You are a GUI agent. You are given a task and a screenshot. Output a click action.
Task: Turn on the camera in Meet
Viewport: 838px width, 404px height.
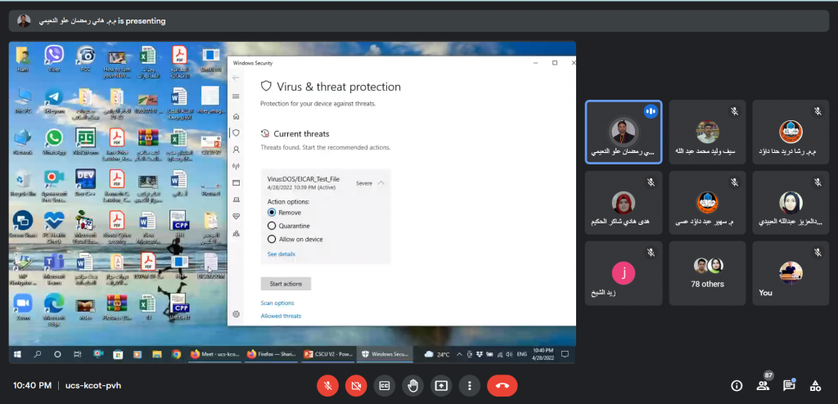(x=355, y=385)
